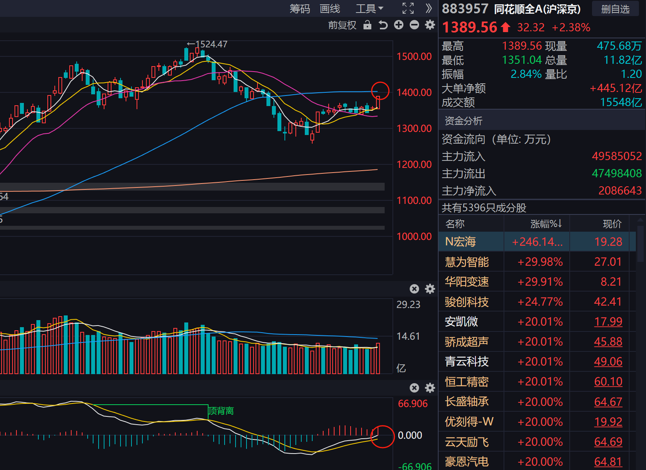Sort by 名称 column header
Screen dimensions: 646x470
[455, 224]
